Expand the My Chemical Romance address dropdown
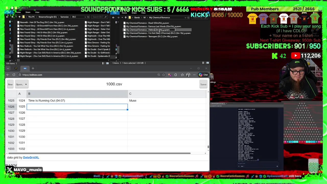The width and height of the screenshot is (327, 184). point(185,18)
